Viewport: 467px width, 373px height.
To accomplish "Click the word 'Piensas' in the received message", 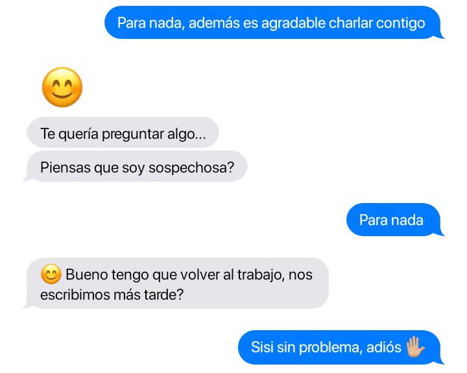I will [x=66, y=167].
